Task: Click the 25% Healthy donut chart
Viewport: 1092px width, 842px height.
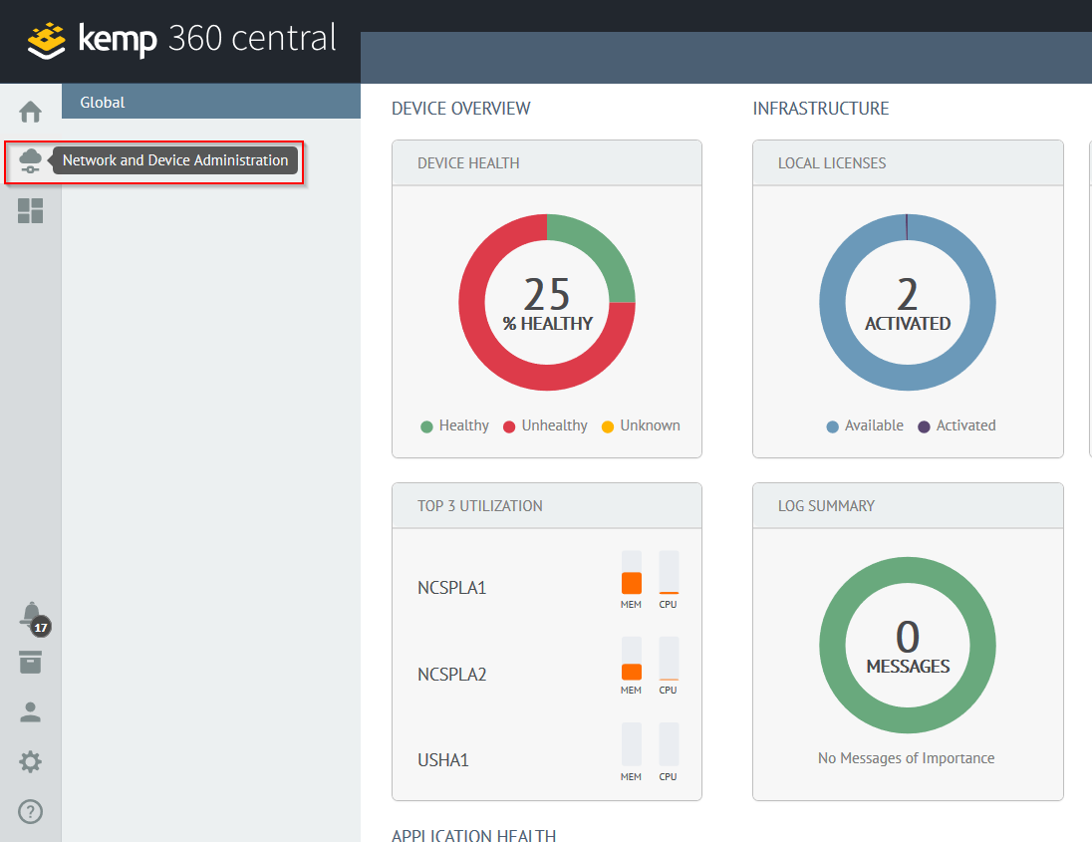Action: point(547,302)
